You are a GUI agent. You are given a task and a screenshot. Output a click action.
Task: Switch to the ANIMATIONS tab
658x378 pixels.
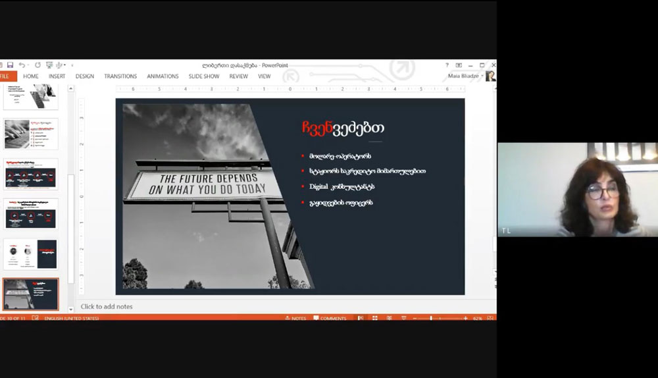163,76
